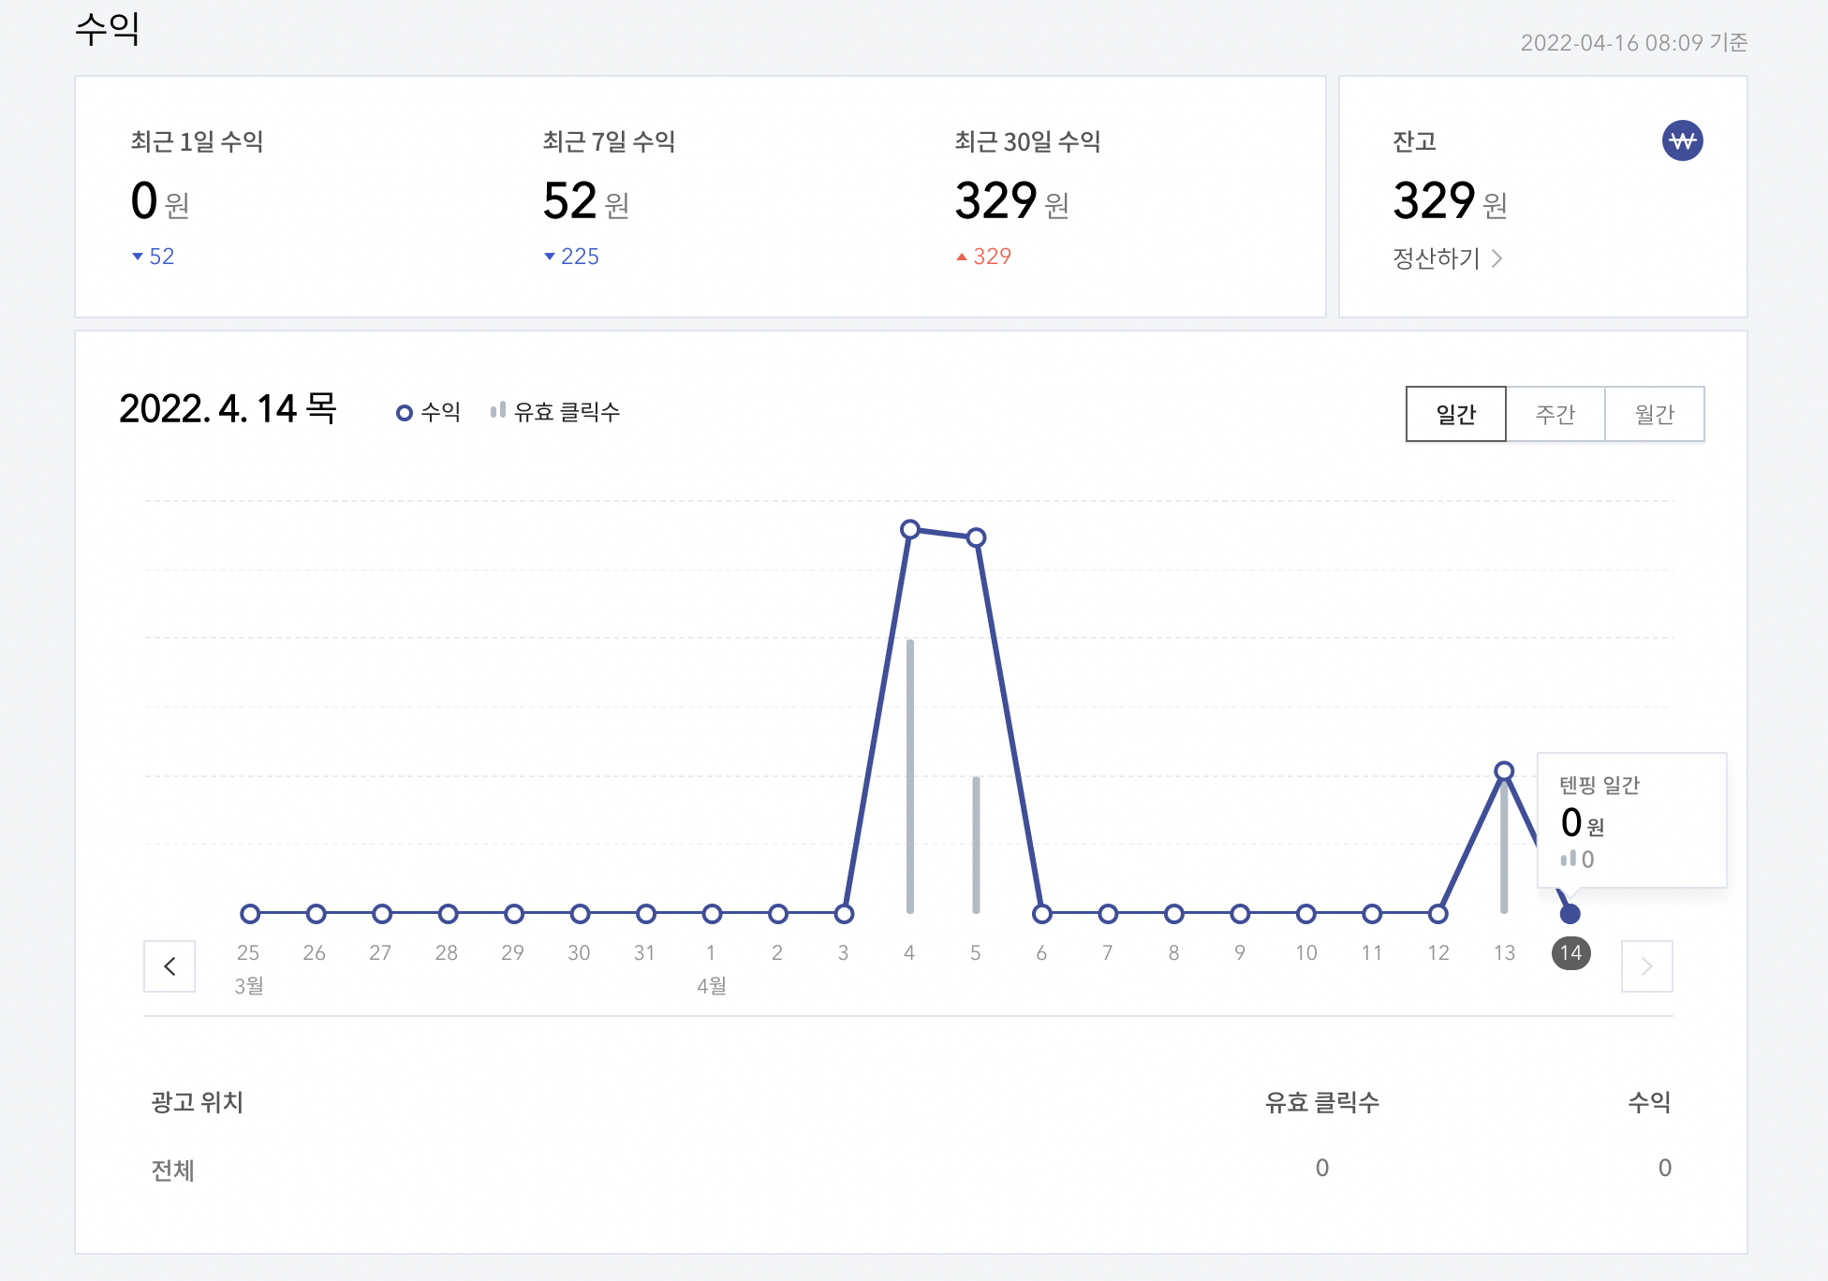Click the 전체 ad position row
Image resolution: width=1828 pixels, height=1281 pixels.
173,1170
